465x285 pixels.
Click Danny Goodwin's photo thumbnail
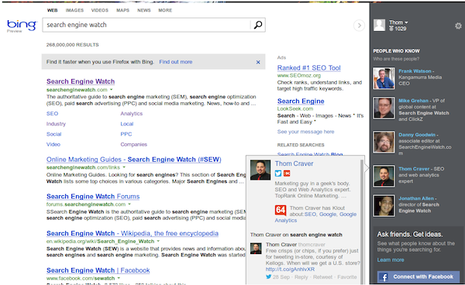(384, 142)
